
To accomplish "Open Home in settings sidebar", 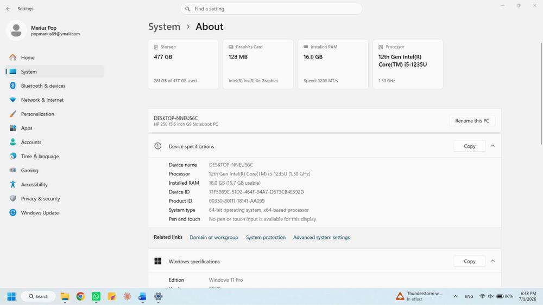I will pos(55,57).
